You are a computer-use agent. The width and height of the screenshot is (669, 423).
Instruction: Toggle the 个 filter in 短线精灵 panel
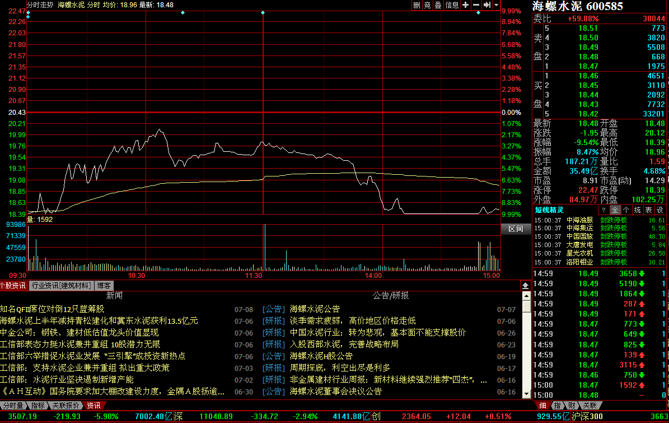pyautogui.click(x=626, y=210)
